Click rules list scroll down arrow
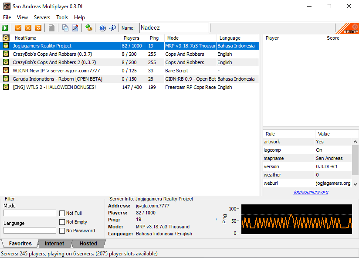 pyautogui.click(x=355, y=184)
